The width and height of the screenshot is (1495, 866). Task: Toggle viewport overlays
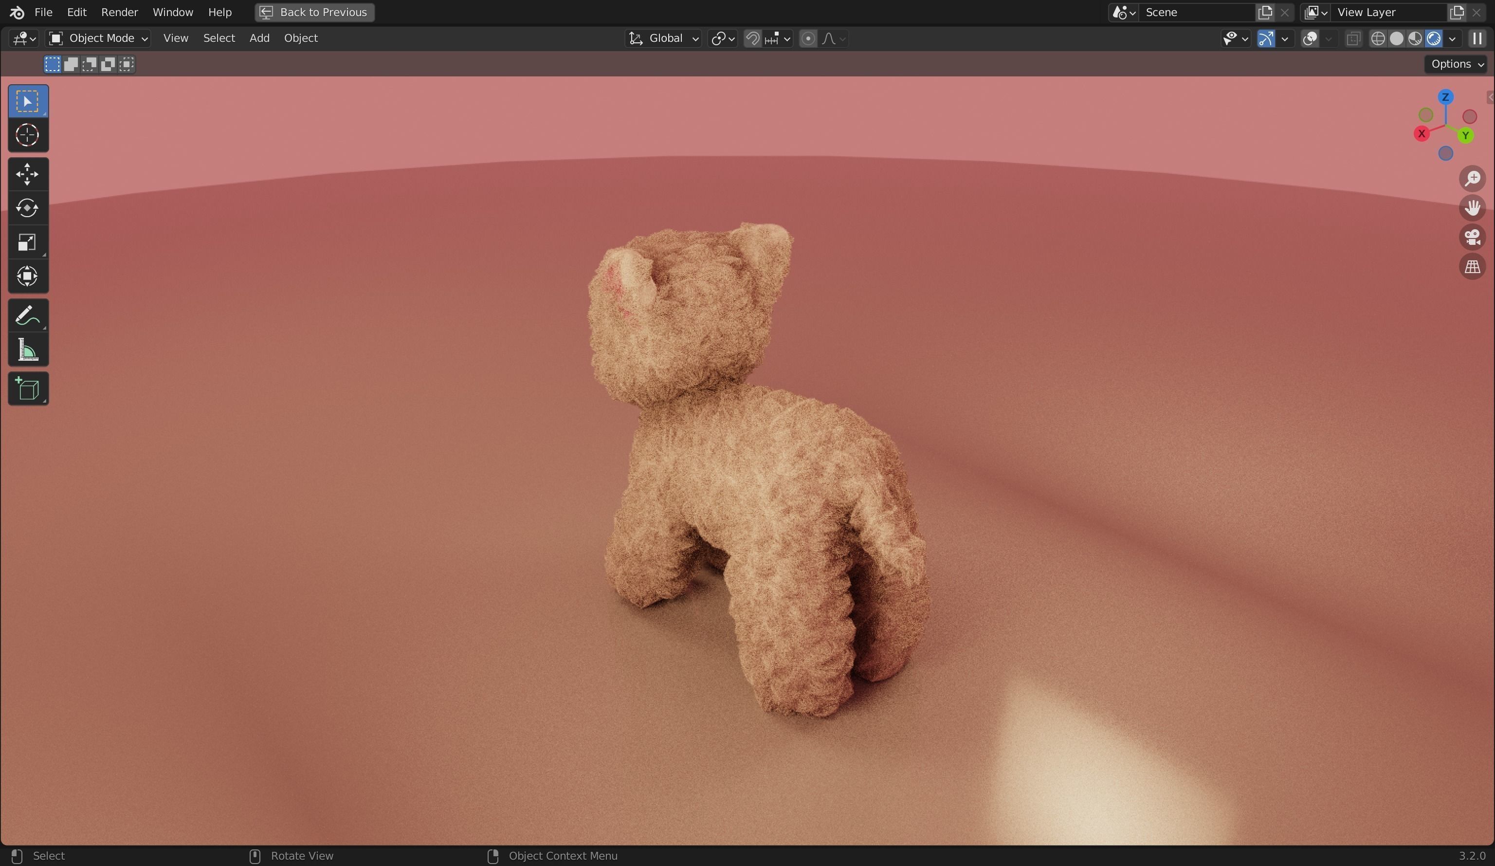click(x=1310, y=38)
